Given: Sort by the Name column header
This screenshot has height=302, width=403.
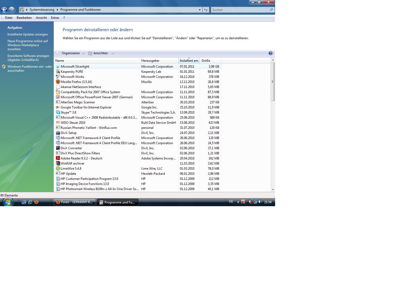Looking at the screenshot, I should click(97, 61).
